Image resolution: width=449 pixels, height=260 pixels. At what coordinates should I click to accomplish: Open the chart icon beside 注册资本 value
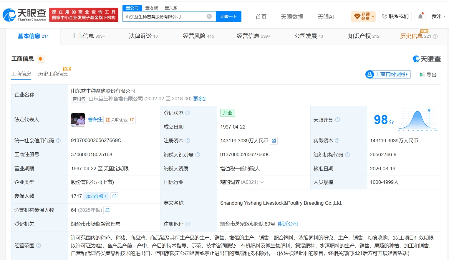274,141
